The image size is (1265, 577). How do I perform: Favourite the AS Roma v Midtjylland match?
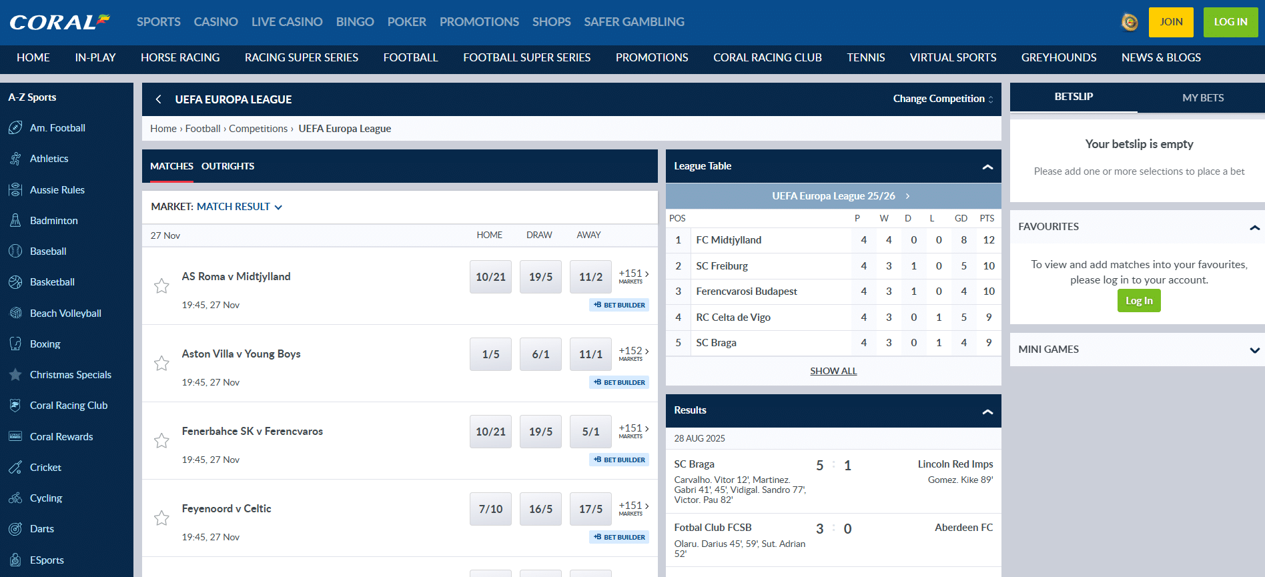[x=161, y=286]
